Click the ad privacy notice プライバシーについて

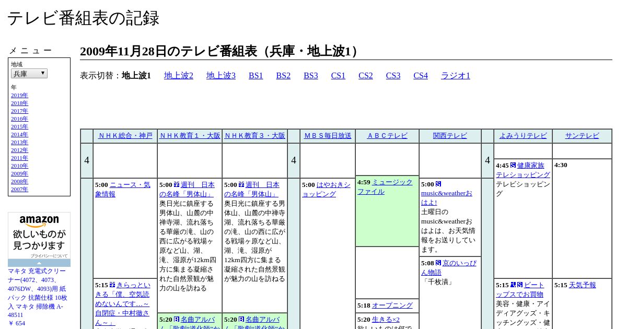tap(49, 256)
